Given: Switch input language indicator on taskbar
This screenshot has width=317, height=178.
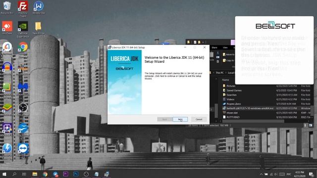Looking at the screenshot, I should point(288,174).
